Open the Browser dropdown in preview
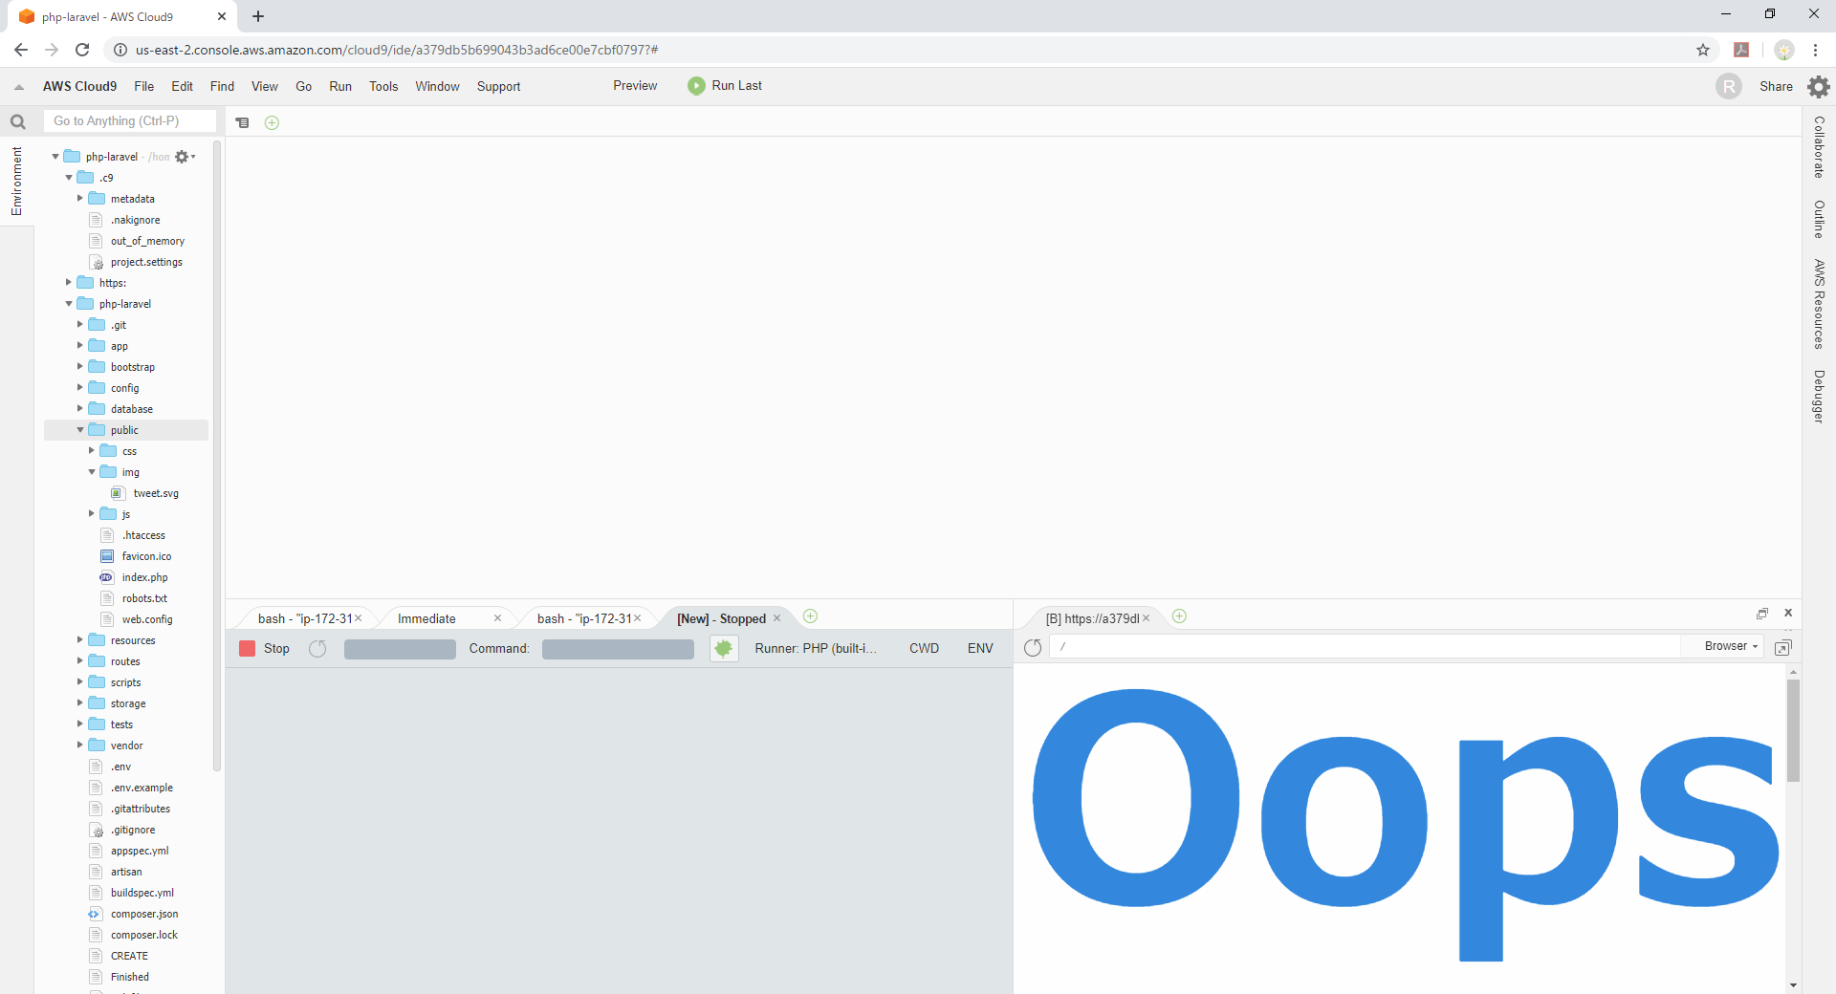 point(1731,647)
